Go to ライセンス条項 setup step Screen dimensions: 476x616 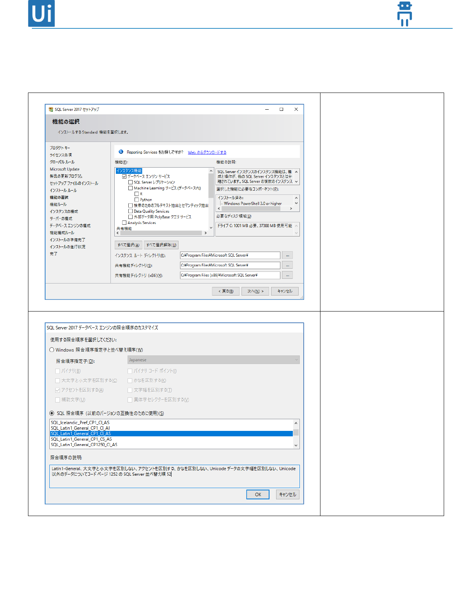point(61,155)
